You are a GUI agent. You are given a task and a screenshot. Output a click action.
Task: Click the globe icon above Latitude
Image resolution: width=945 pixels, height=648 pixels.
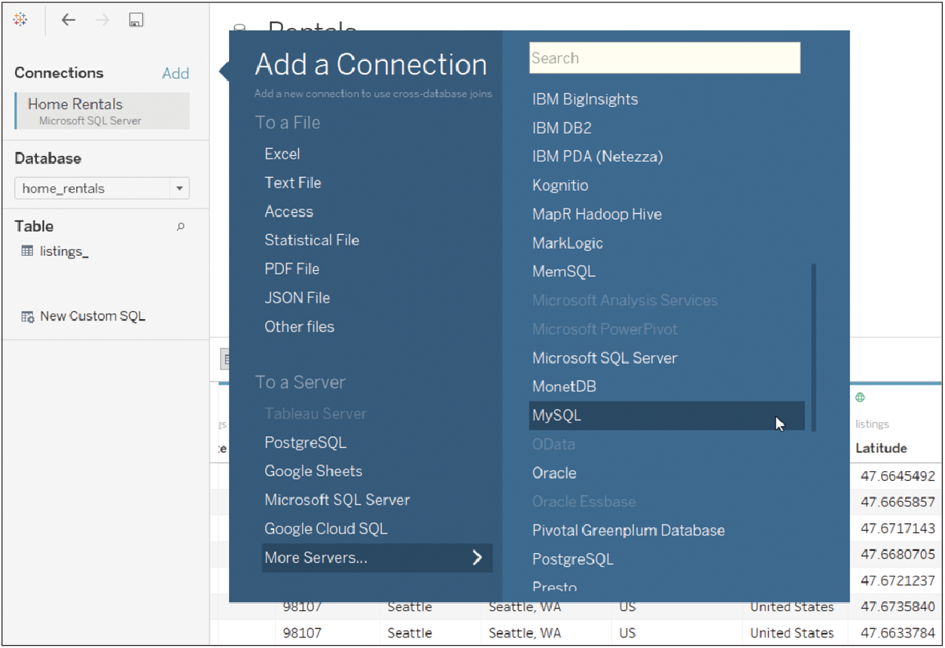[x=860, y=397]
